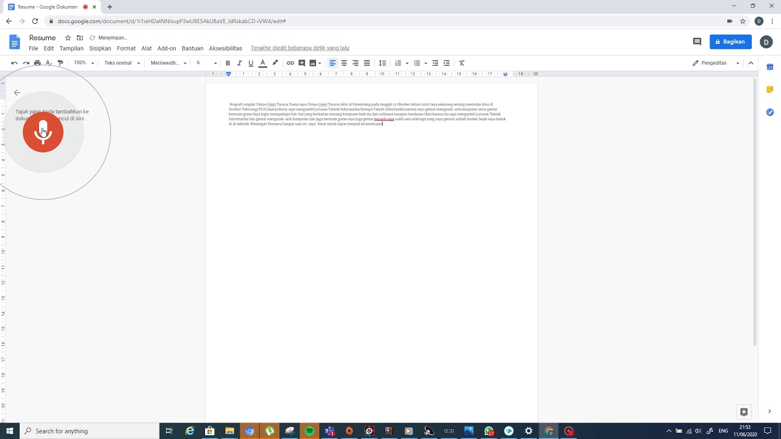Toggle italic formatting
The height and width of the screenshot is (439, 781).
pos(239,63)
